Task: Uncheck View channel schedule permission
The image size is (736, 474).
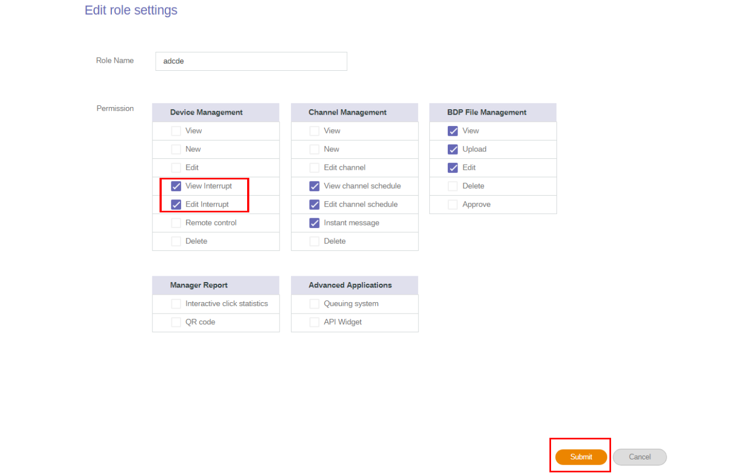Action: [x=315, y=186]
